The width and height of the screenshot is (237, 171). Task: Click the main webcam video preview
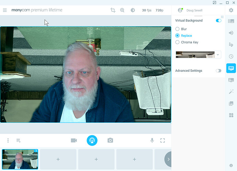tap(86, 75)
